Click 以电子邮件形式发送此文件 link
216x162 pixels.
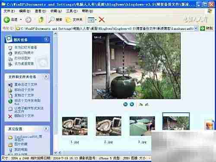(x=29, y=110)
